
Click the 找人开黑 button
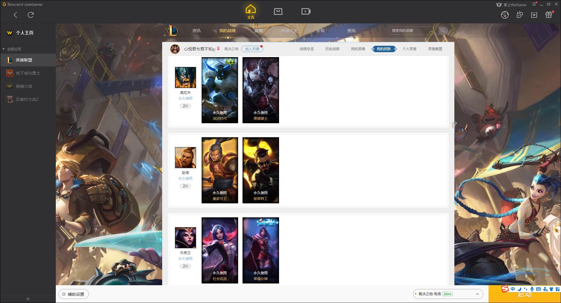[x=252, y=49]
